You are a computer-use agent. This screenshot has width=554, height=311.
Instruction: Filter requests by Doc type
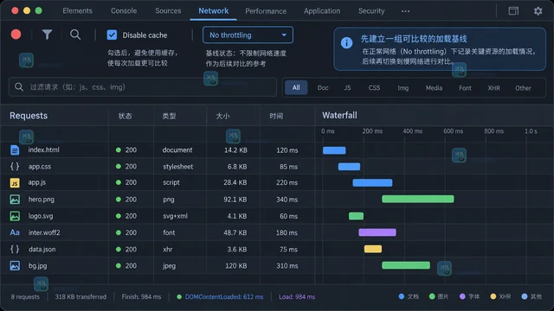(x=323, y=88)
